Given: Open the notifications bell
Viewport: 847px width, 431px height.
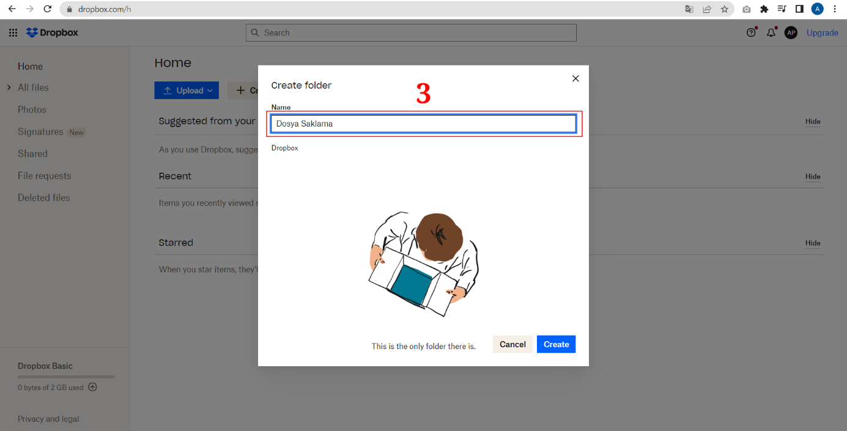Looking at the screenshot, I should (771, 33).
